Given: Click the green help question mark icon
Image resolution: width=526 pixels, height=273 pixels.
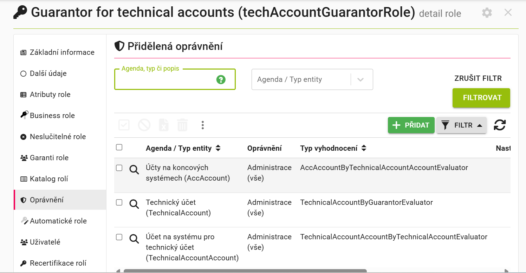Looking at the screenshot, I should point(221,79).
